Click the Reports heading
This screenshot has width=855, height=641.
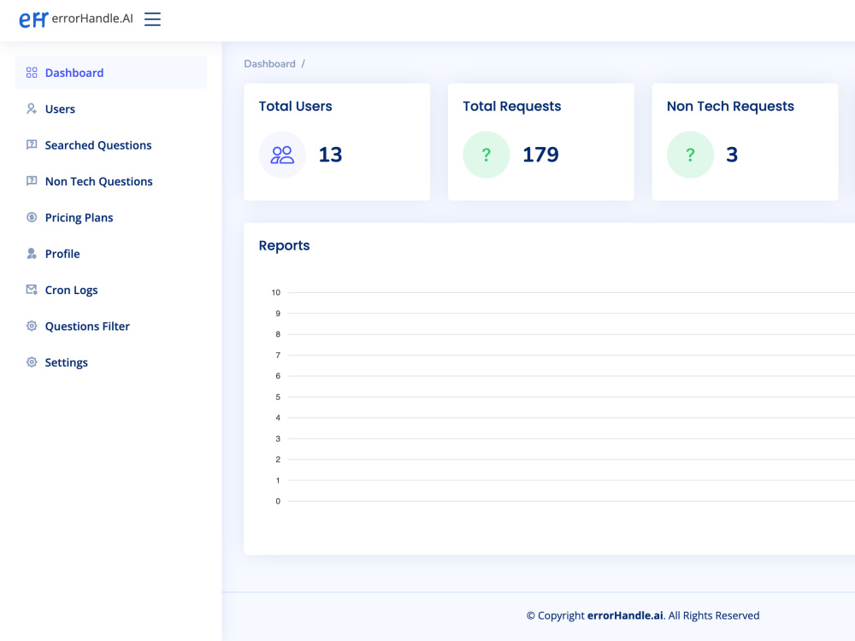[284, 245]
